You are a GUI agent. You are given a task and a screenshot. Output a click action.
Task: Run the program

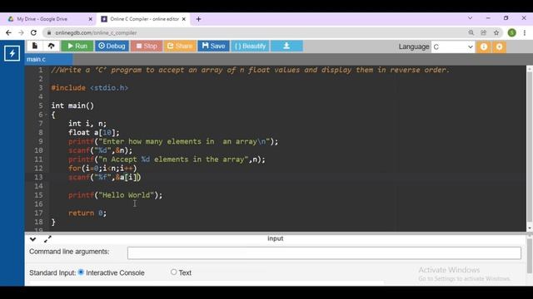tap(77, 47)
